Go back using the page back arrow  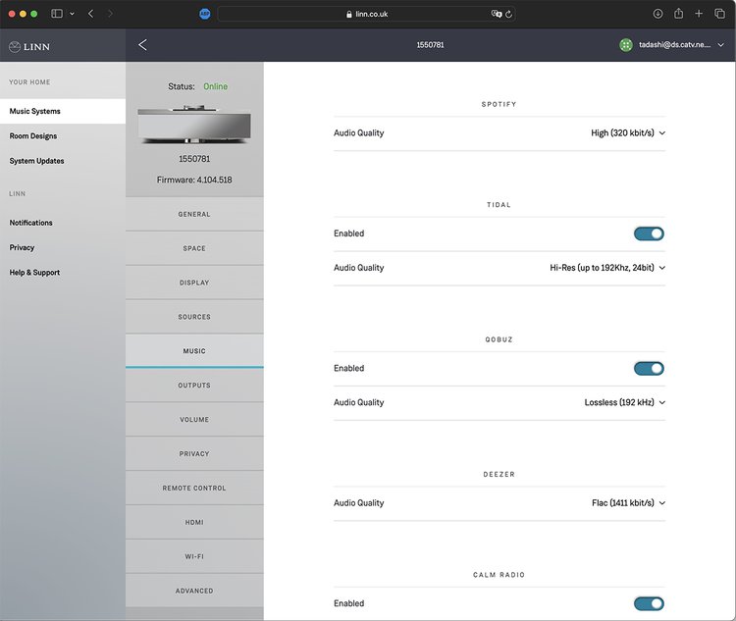(143, 45)
